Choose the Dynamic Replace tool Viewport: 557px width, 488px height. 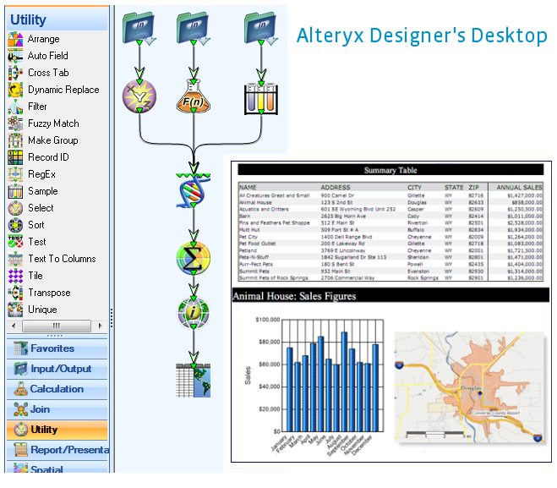53,90
